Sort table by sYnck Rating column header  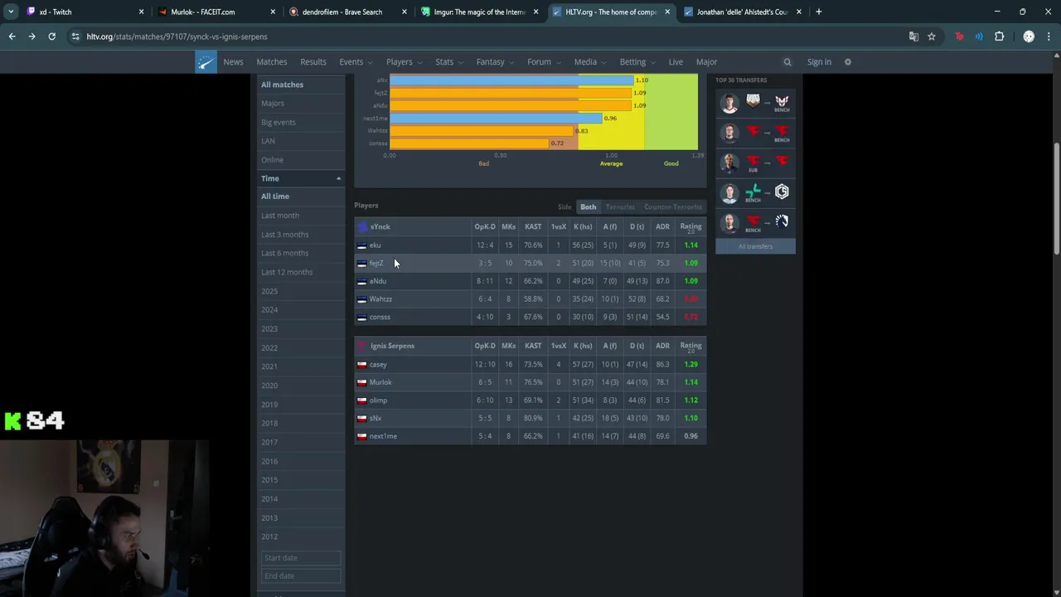(x=690, y=227)
